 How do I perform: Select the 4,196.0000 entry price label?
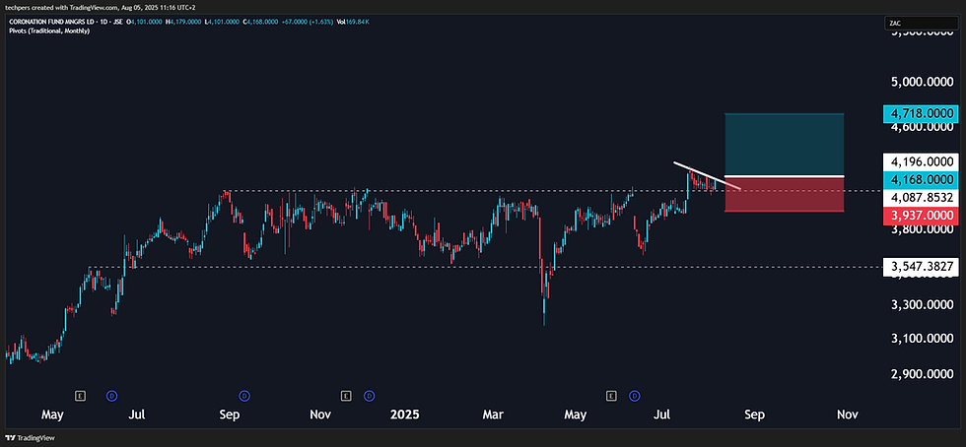921,161
